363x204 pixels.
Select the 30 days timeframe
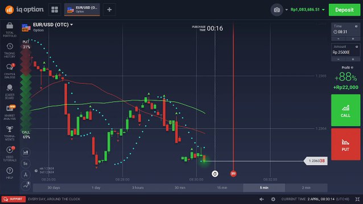click(53, 188)
